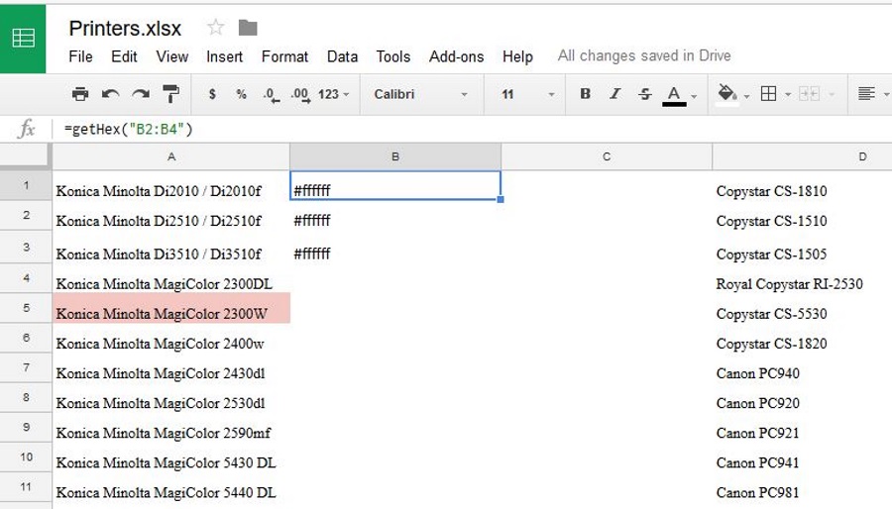Open the Edit menu
Viewport: 892px width, 509px height.
tap(124, 56)
